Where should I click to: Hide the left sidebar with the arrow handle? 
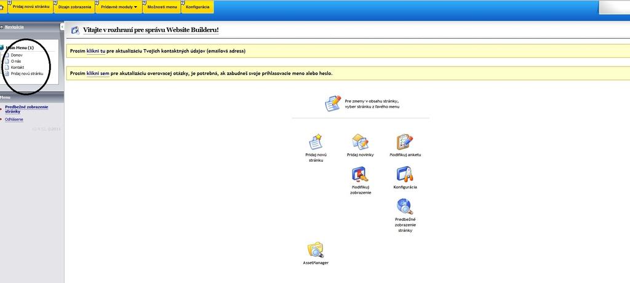pos(62,26)
